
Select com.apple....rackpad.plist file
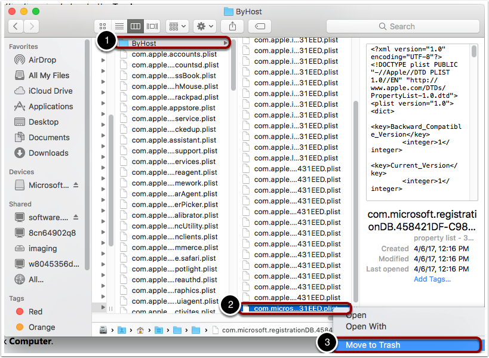[175, 97]
